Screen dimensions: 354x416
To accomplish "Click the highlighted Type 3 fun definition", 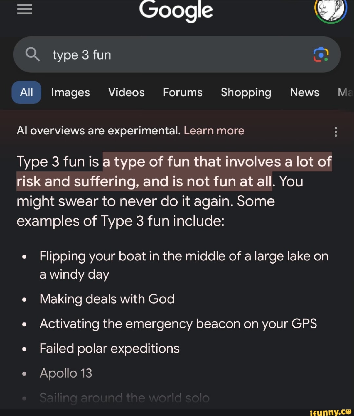I will 174,172.
